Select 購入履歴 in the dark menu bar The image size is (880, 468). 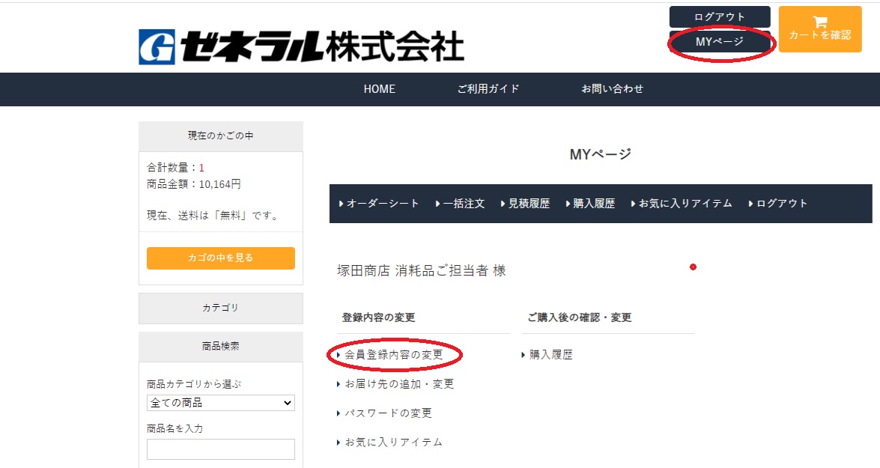[593, 204]
